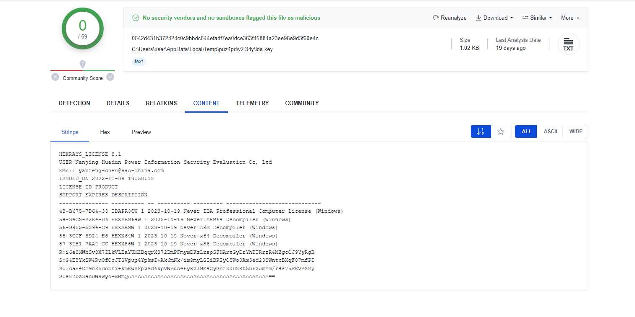Click the 0/59 detection score circle

(x=83, y=28)
